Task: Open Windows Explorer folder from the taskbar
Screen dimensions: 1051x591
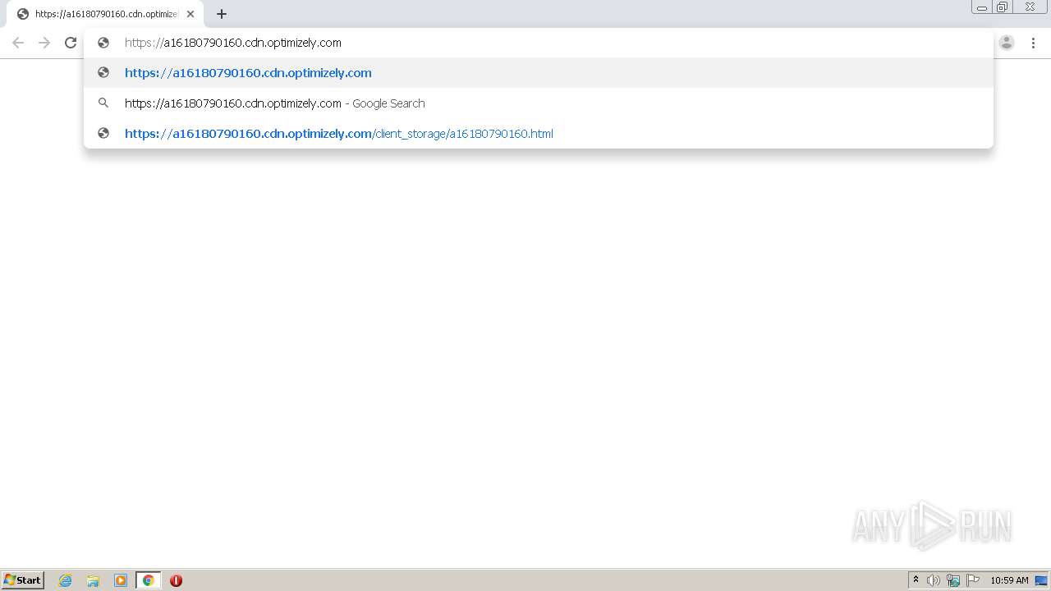Action: pyautogui.click(x=93, y=580)
